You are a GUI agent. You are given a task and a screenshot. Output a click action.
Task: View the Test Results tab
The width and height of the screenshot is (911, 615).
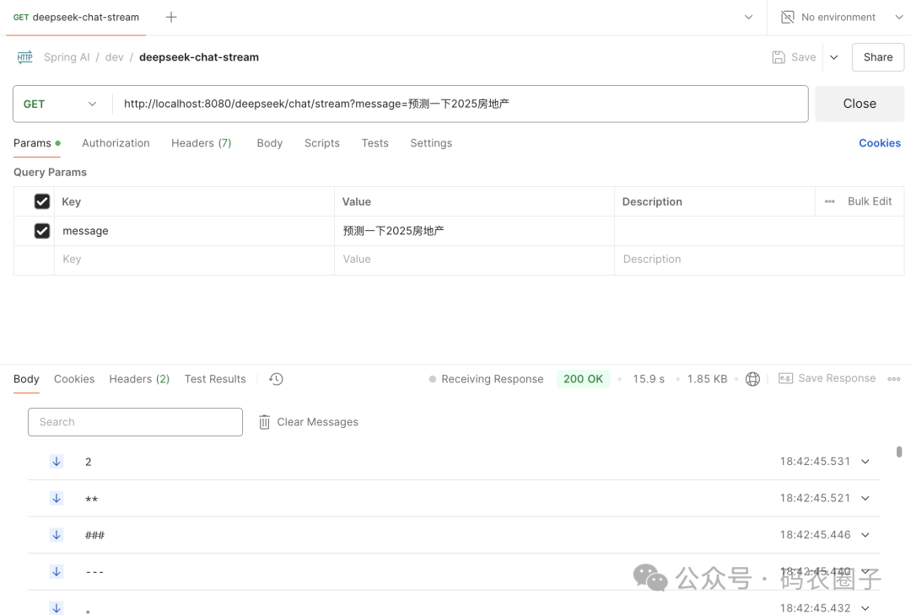coord(215,379)
